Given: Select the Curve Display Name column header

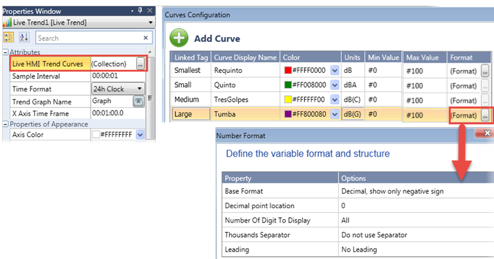Looking at the screenshot, I should click(245, 58).
